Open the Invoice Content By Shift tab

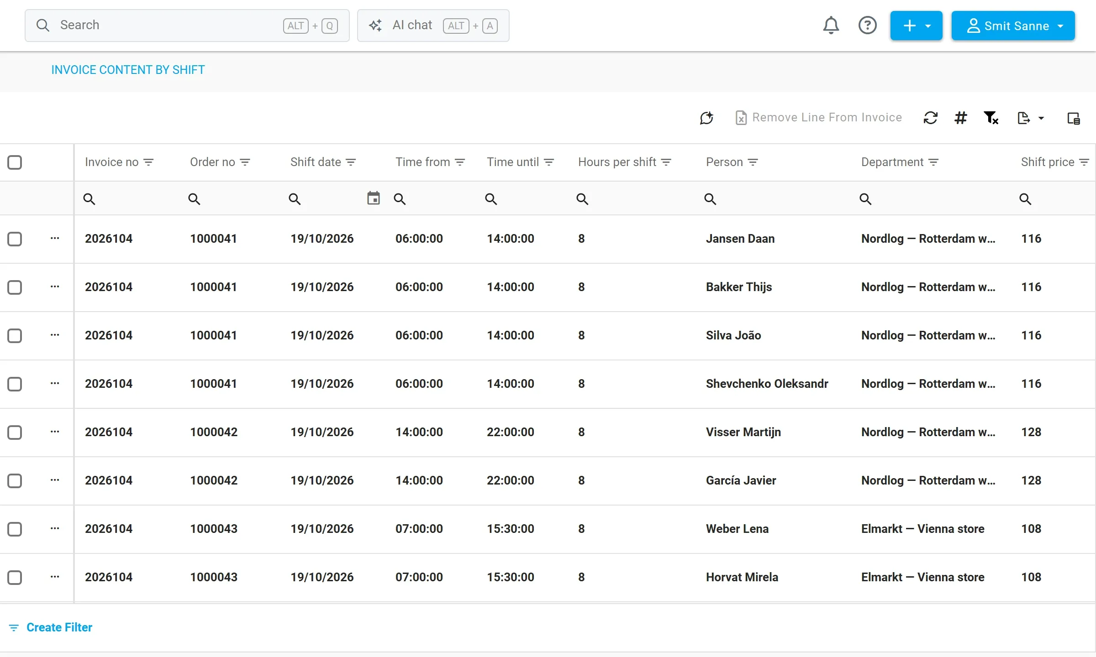click(x=128, y=70)
